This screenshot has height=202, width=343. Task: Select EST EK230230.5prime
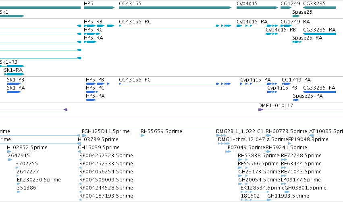tap(19, 184)
